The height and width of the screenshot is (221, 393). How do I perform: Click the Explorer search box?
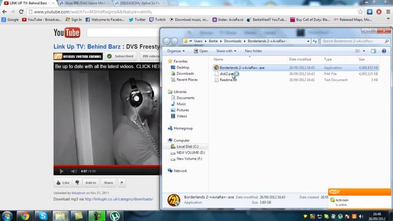(x=355, y=41)
